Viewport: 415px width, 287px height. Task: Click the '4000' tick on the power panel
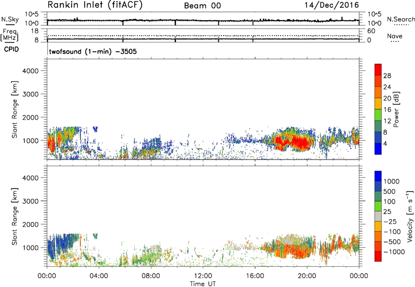click(x=30, y=71)
